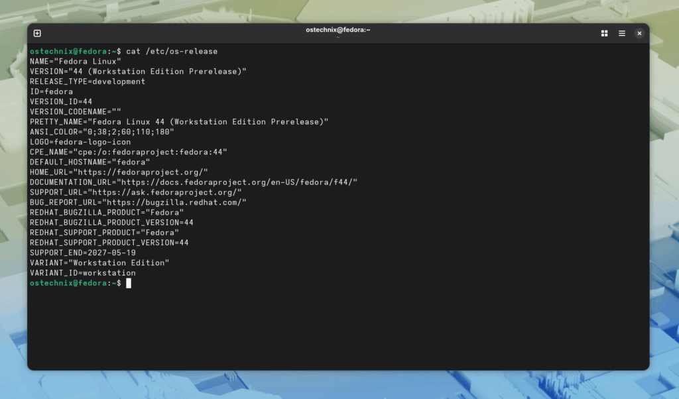
Task: Close the terminal window
Action: tap(639, 33)
